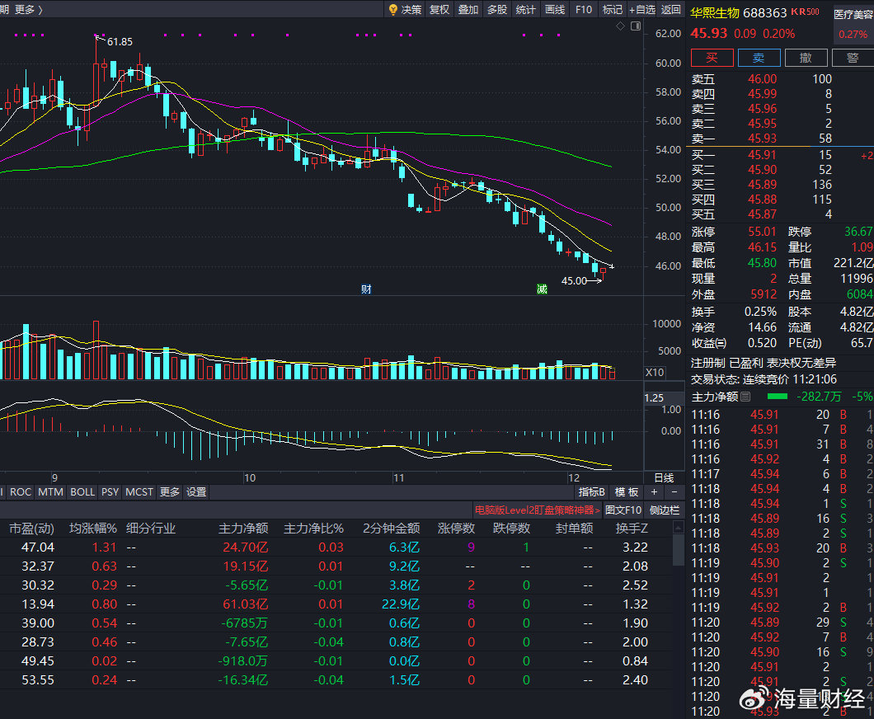Open F10 company info
Viewport: 874px width, 719px height.
[x=584, y=9]
